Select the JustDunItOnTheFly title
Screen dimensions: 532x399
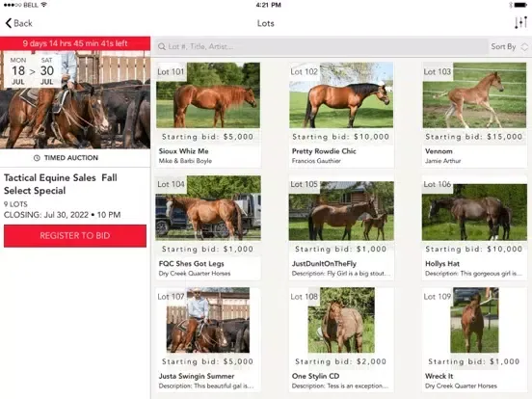point(324,264)
